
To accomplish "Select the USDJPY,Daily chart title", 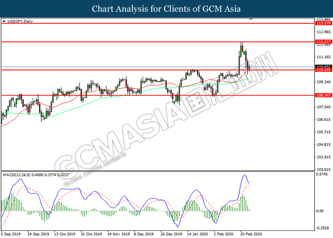I will (x=20, y=21).
